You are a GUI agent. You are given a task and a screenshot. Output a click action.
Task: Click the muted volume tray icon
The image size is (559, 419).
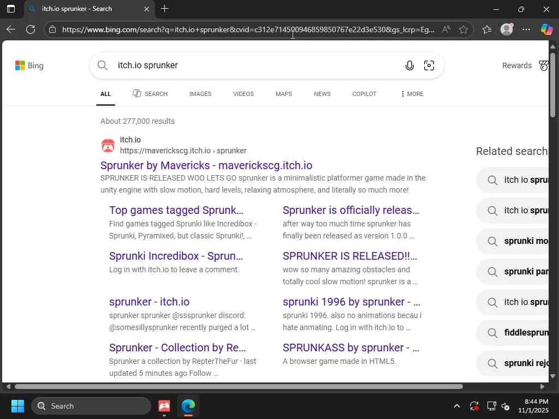[506, 406]
